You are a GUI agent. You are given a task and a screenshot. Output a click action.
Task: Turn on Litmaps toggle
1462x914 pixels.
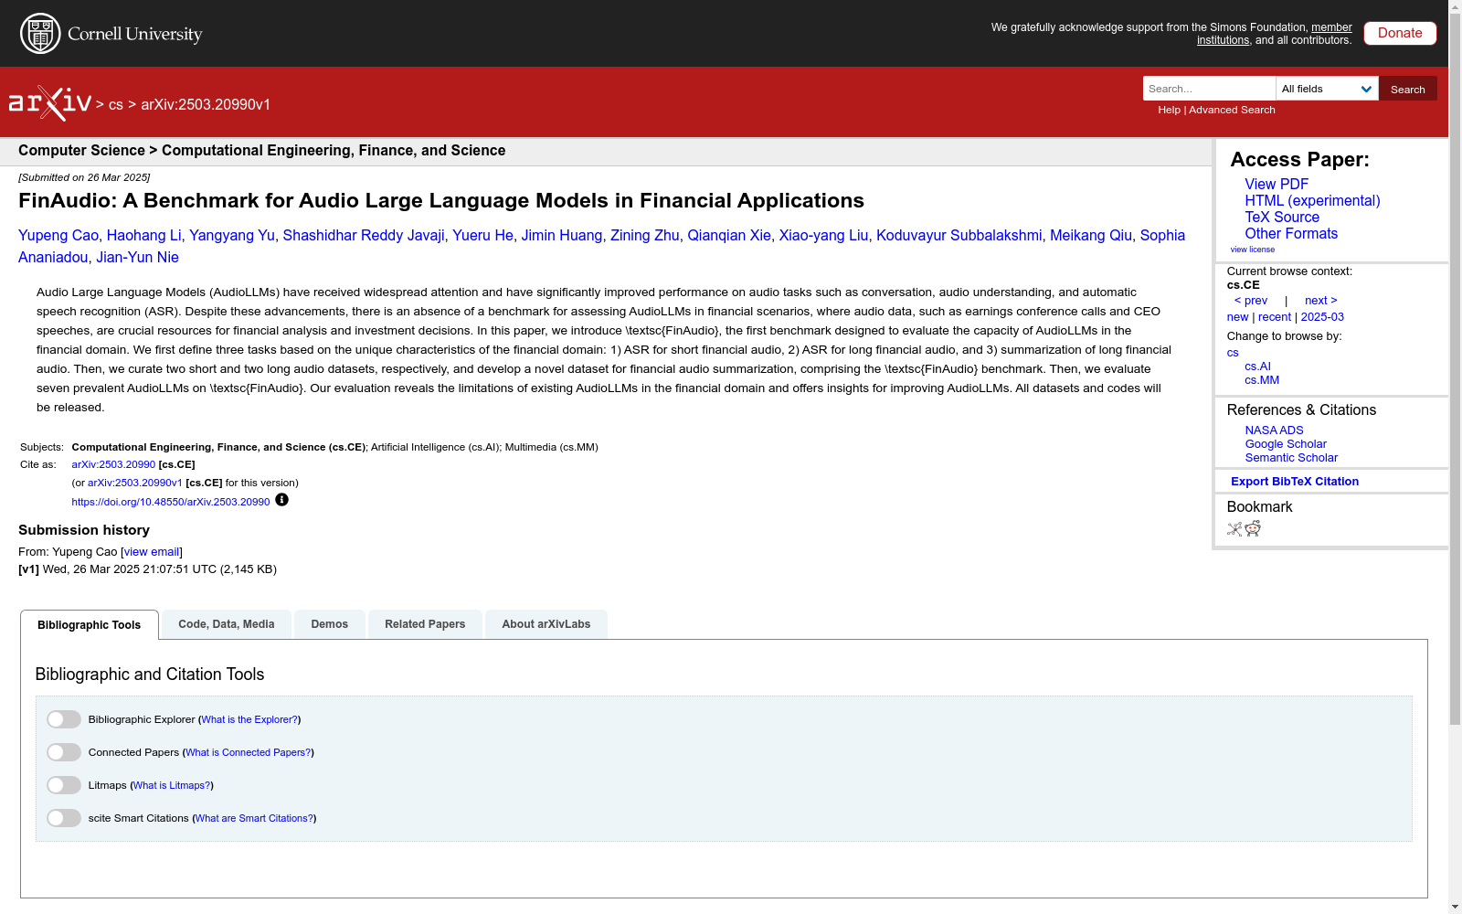(64, 785)
